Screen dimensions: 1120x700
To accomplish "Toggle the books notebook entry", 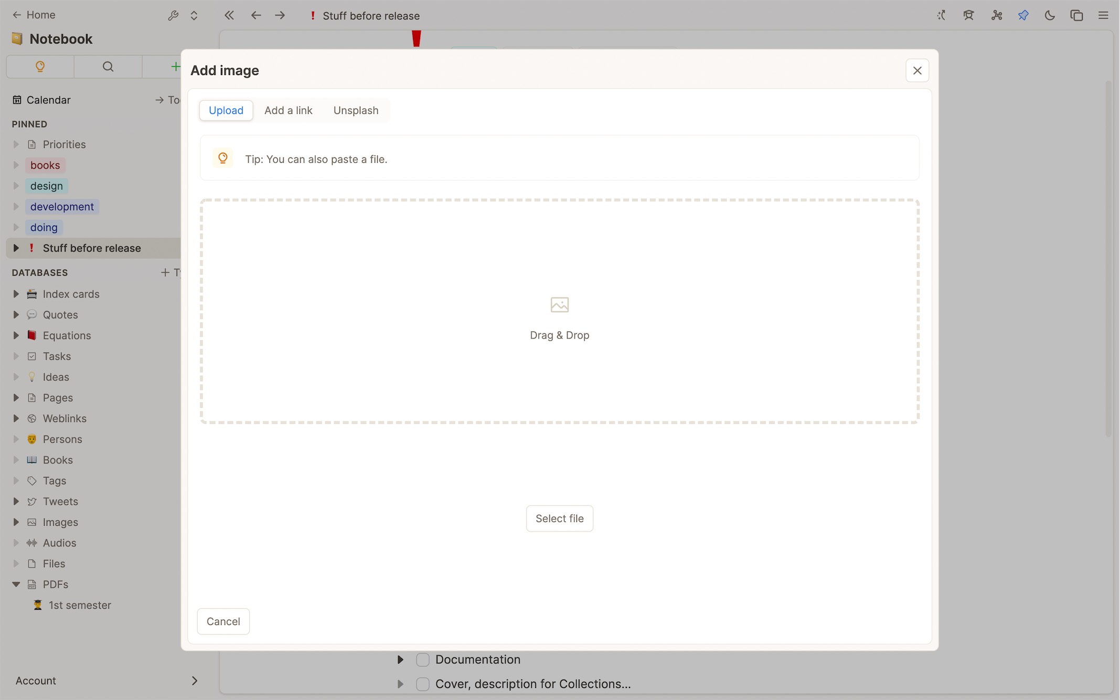I will (15, 165).
